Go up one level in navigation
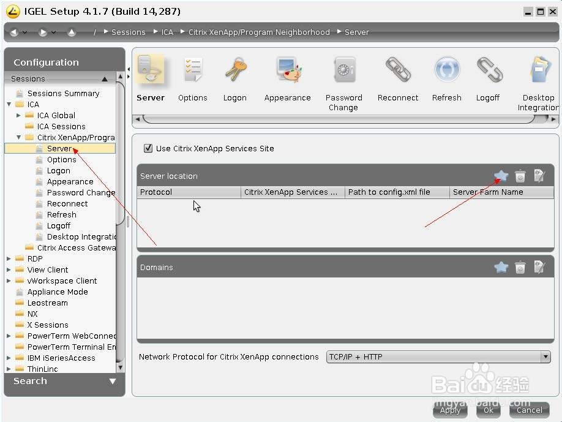 (x=72, y=32)
